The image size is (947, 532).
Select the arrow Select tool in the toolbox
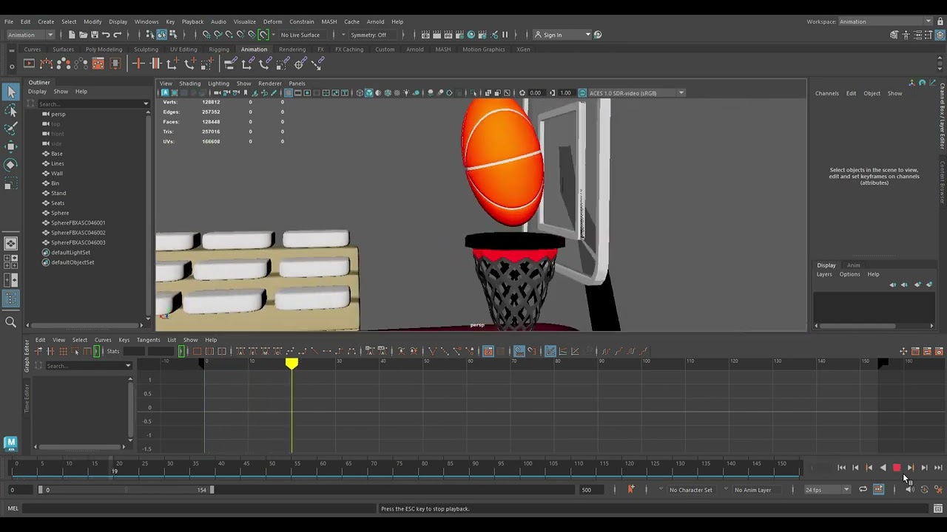click(11, 92)
